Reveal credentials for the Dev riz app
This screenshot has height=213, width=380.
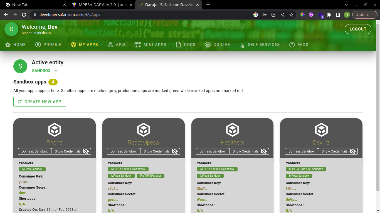tap(338, 151)
